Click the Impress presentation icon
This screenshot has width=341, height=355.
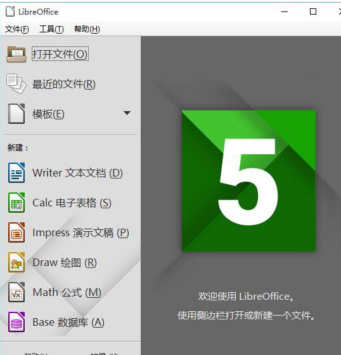tap(16, 232)
